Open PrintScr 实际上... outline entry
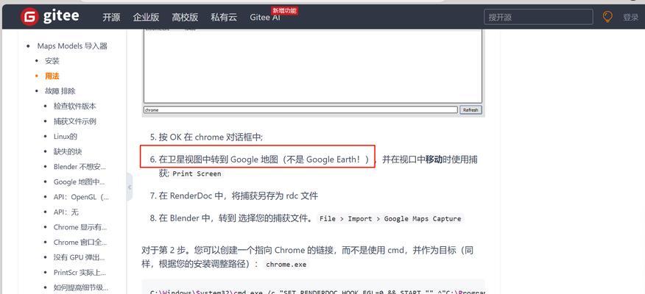 coord(80,273)
